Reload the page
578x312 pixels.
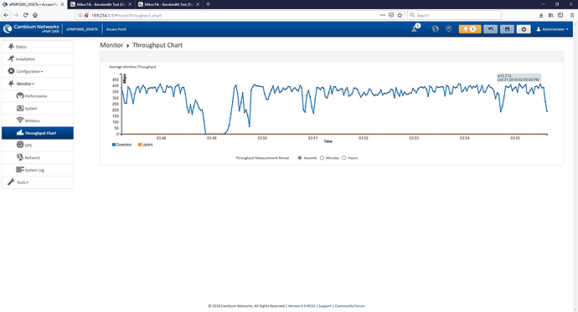(x=25, y=15)
